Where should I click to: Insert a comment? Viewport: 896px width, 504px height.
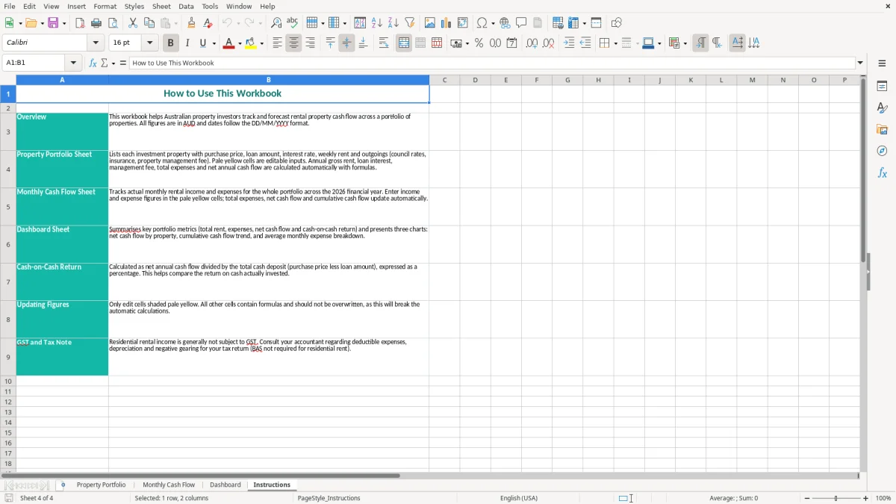[521, 23]
